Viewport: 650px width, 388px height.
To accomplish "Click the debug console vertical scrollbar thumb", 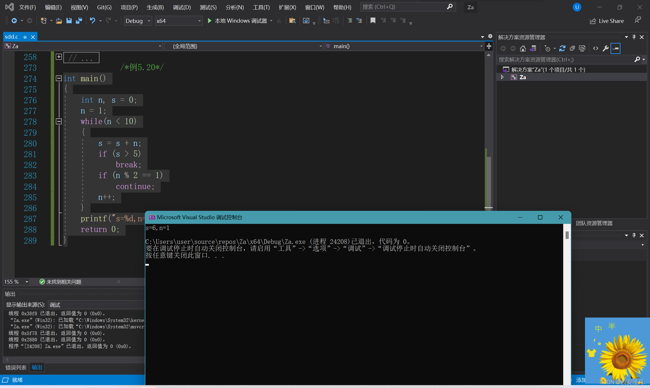I will click(567, 235).
